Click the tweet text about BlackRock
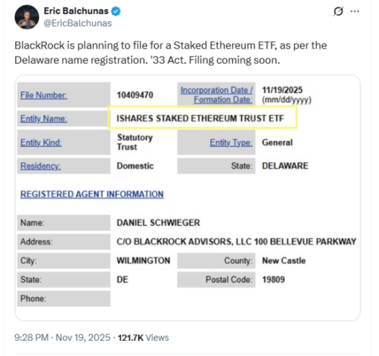The image size is (379, 356). (171, 53)
